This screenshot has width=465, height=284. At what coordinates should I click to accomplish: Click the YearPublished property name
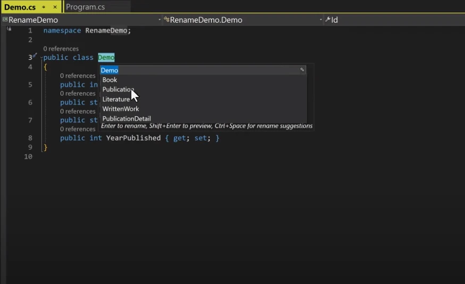tap(133, 138)
